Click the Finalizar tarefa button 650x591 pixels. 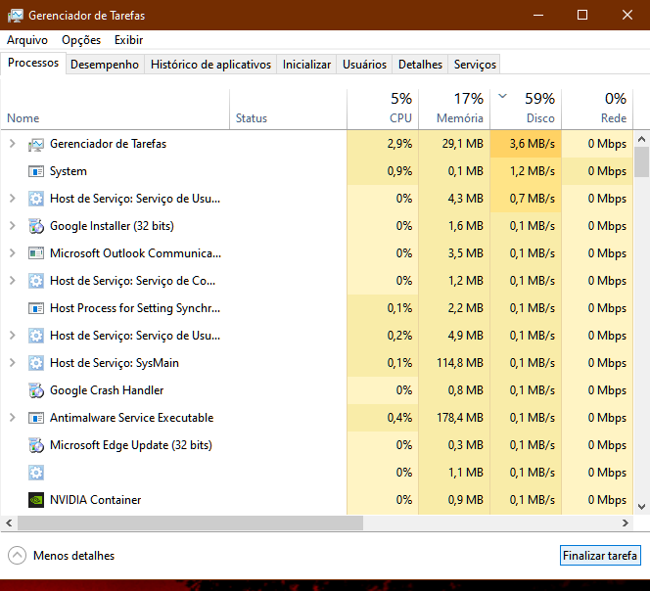click(x=600, y=556)
